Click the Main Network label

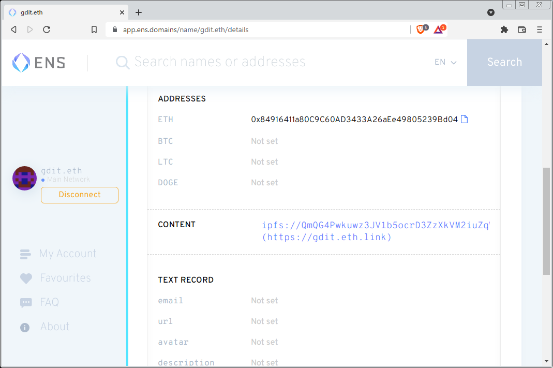[x=68, y=180]
